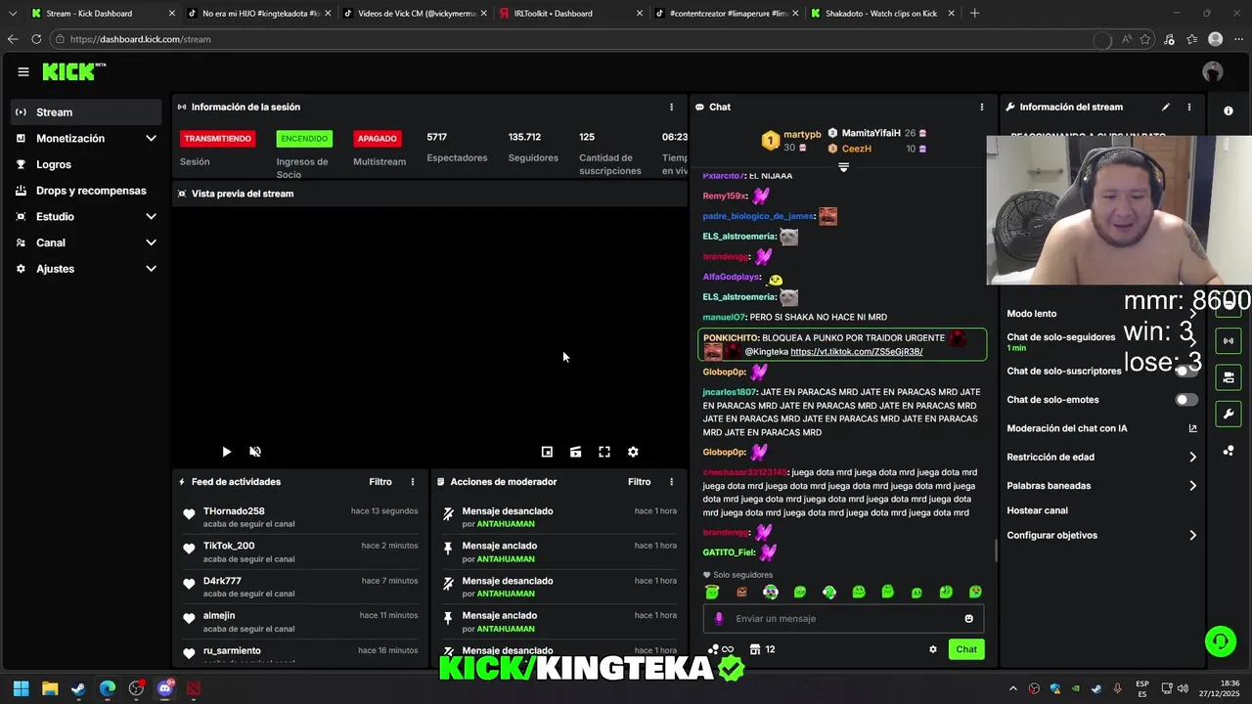This screenshot has width=1252, height=704.
Task: Click TikTok_200 in the activity feed
Action: 229,547
